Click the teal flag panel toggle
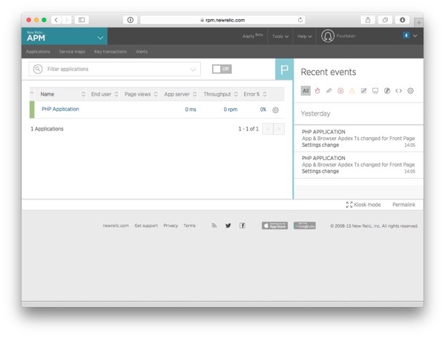 [284, 69]
